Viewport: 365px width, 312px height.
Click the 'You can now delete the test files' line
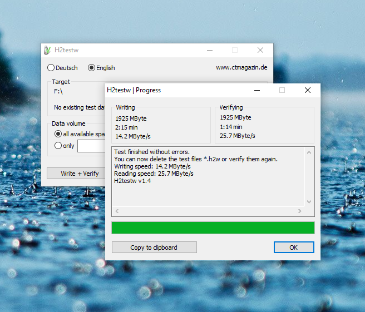(x=196, y=159)
